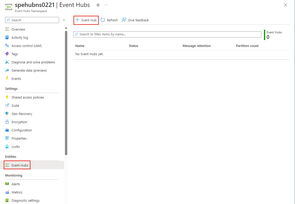Open Properties page
This screenshot has height=204, width=295.
coord(19,138)
